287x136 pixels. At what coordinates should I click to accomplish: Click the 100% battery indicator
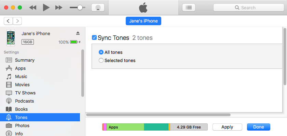tap(70, 42)
